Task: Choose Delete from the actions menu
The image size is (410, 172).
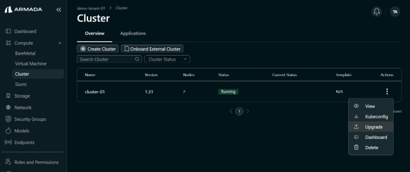Action: point(371,147)
